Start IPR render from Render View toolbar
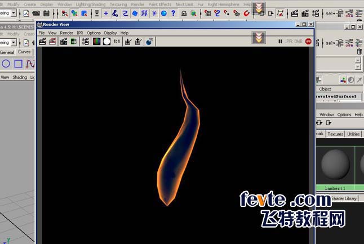This screenshot has width=364, height=244. [x=64, y=42]
